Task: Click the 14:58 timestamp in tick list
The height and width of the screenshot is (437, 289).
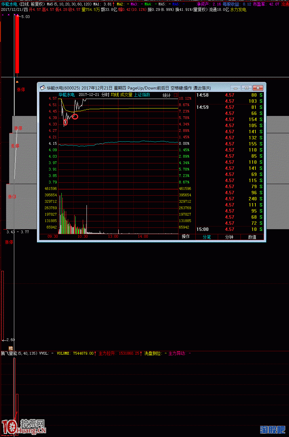Action: (203, 95)
